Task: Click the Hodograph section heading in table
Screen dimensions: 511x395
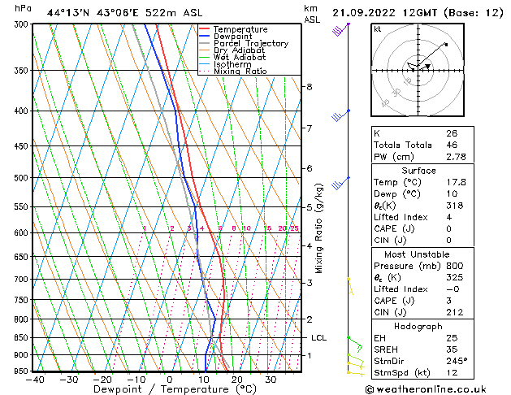Action: [x=418, y=327]
